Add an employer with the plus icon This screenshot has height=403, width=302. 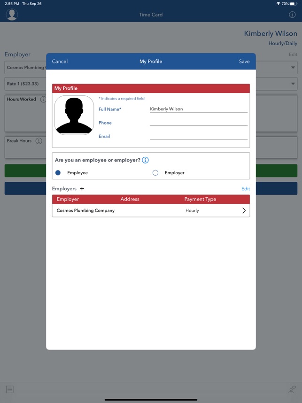[82, 189]
